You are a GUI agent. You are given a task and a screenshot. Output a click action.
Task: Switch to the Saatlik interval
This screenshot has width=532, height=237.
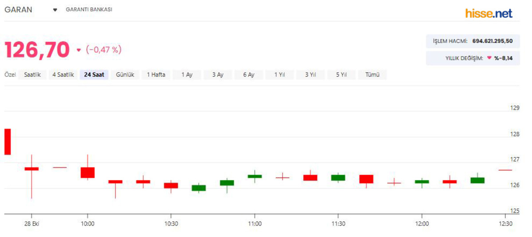coord(32,75)
